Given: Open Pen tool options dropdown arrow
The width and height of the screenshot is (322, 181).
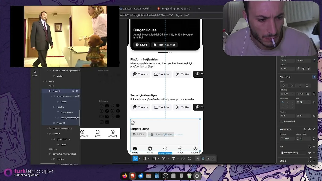Looking at the screenshot, I should click(168, 159).
